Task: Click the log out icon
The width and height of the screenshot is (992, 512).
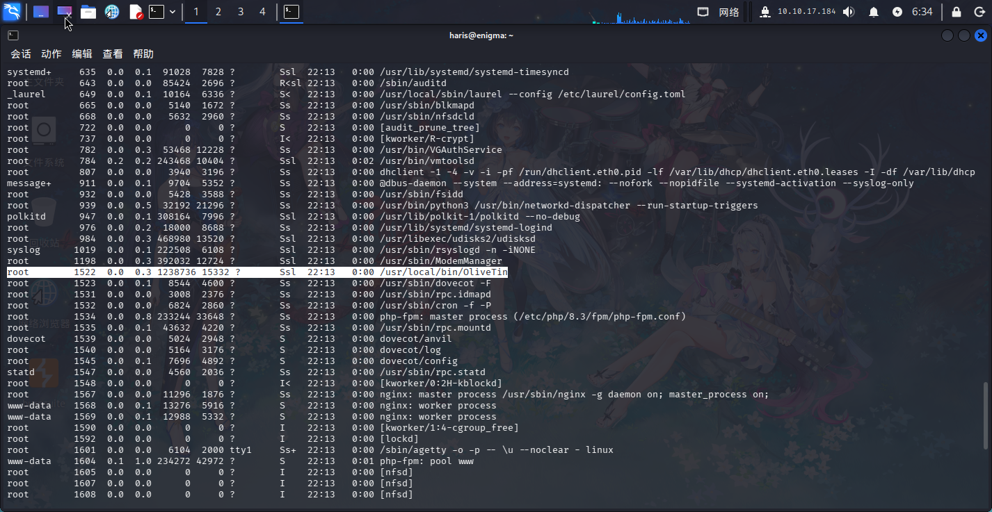Action: 979,12
